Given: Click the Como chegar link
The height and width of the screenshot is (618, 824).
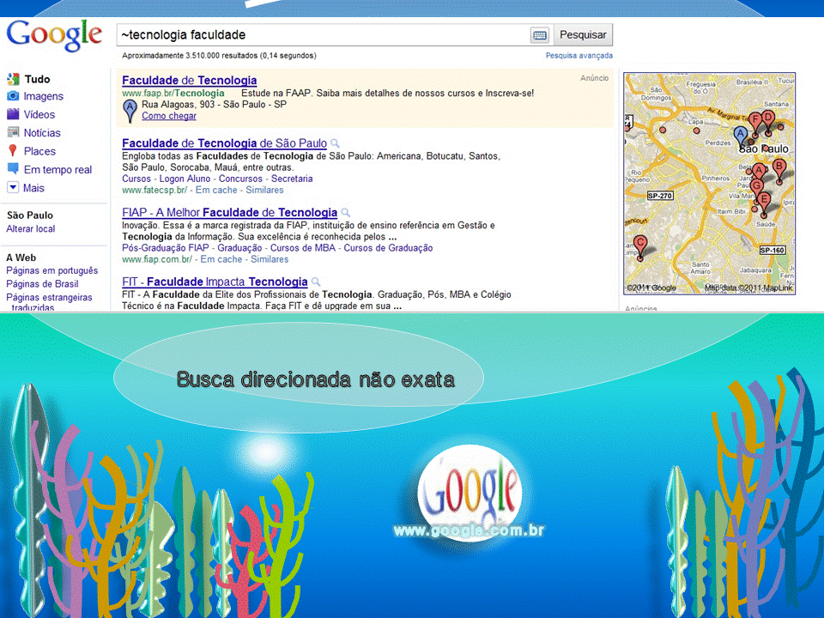Looking at the screenshot, I should click(x=169, y=116).
